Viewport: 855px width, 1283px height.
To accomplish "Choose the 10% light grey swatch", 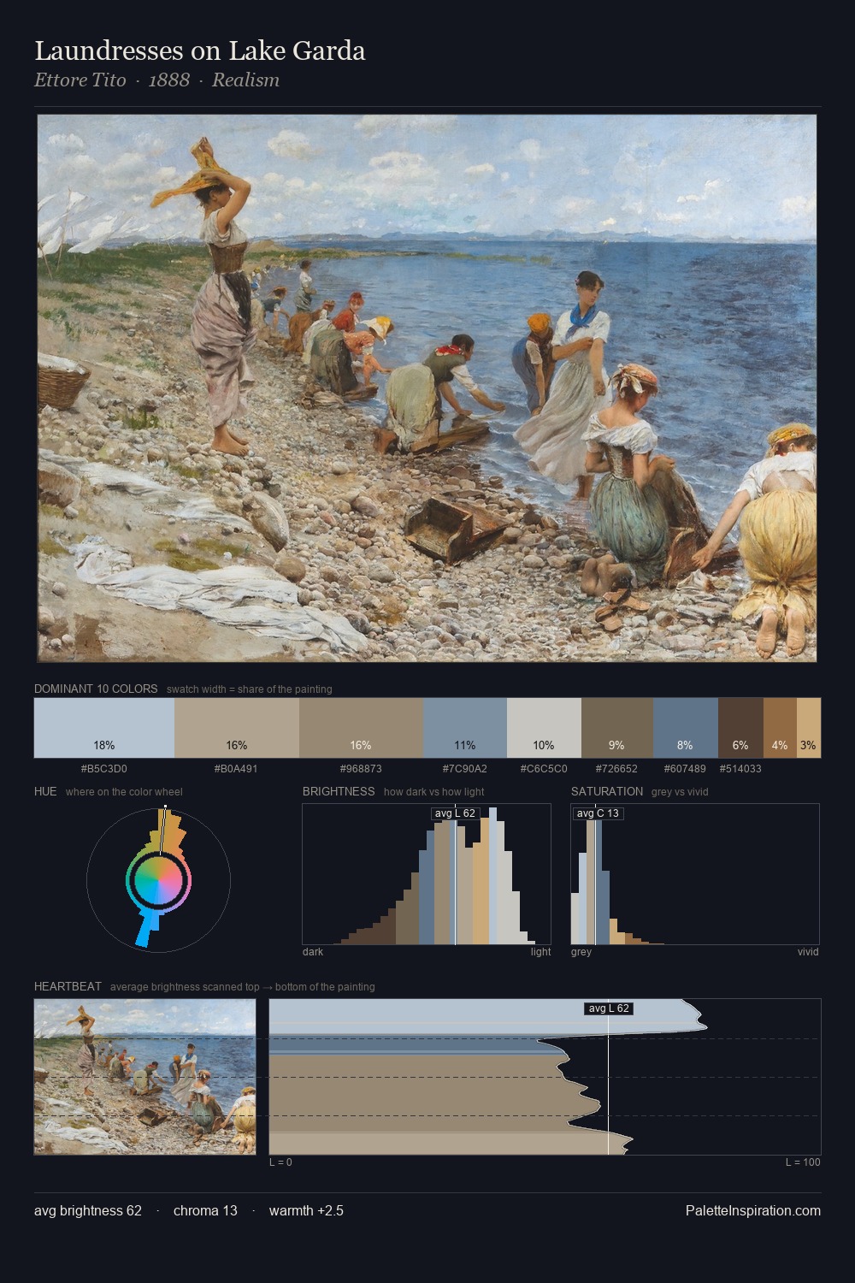I will click(x=544, y=728).
